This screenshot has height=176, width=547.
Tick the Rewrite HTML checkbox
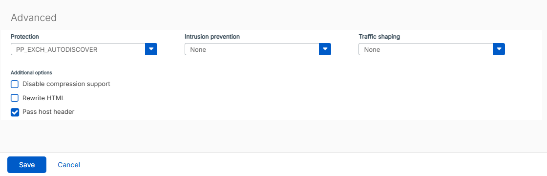coord(15,98)
